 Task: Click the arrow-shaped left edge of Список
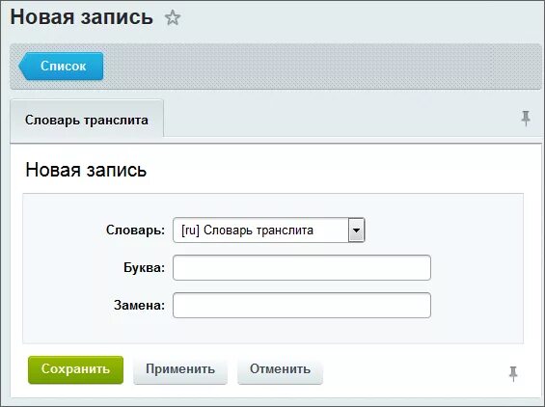pyautogui.click(x=23, y=66)
